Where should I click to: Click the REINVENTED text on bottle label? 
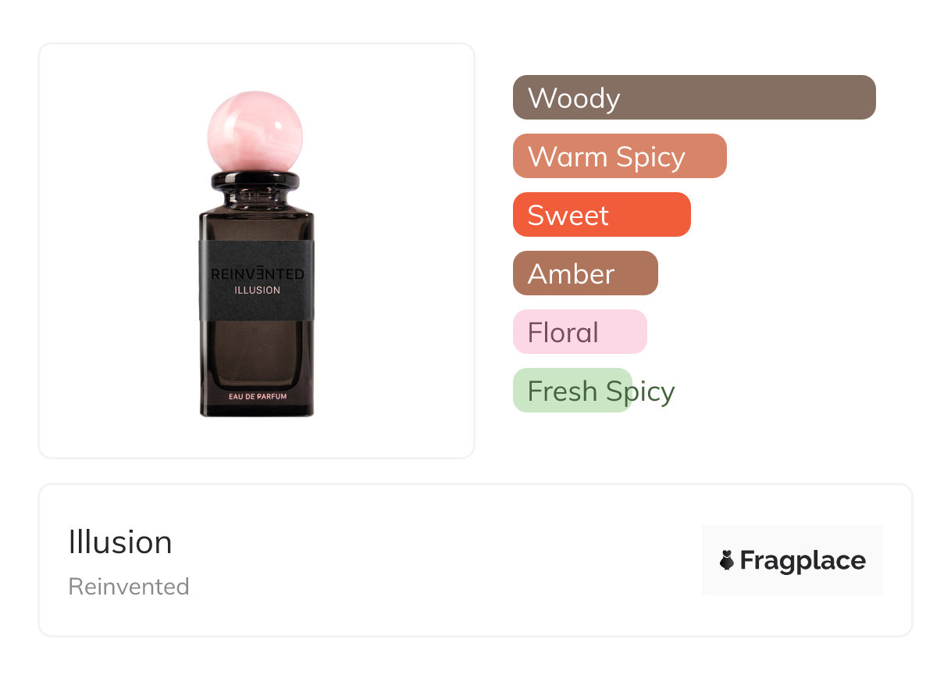(257, 274)
